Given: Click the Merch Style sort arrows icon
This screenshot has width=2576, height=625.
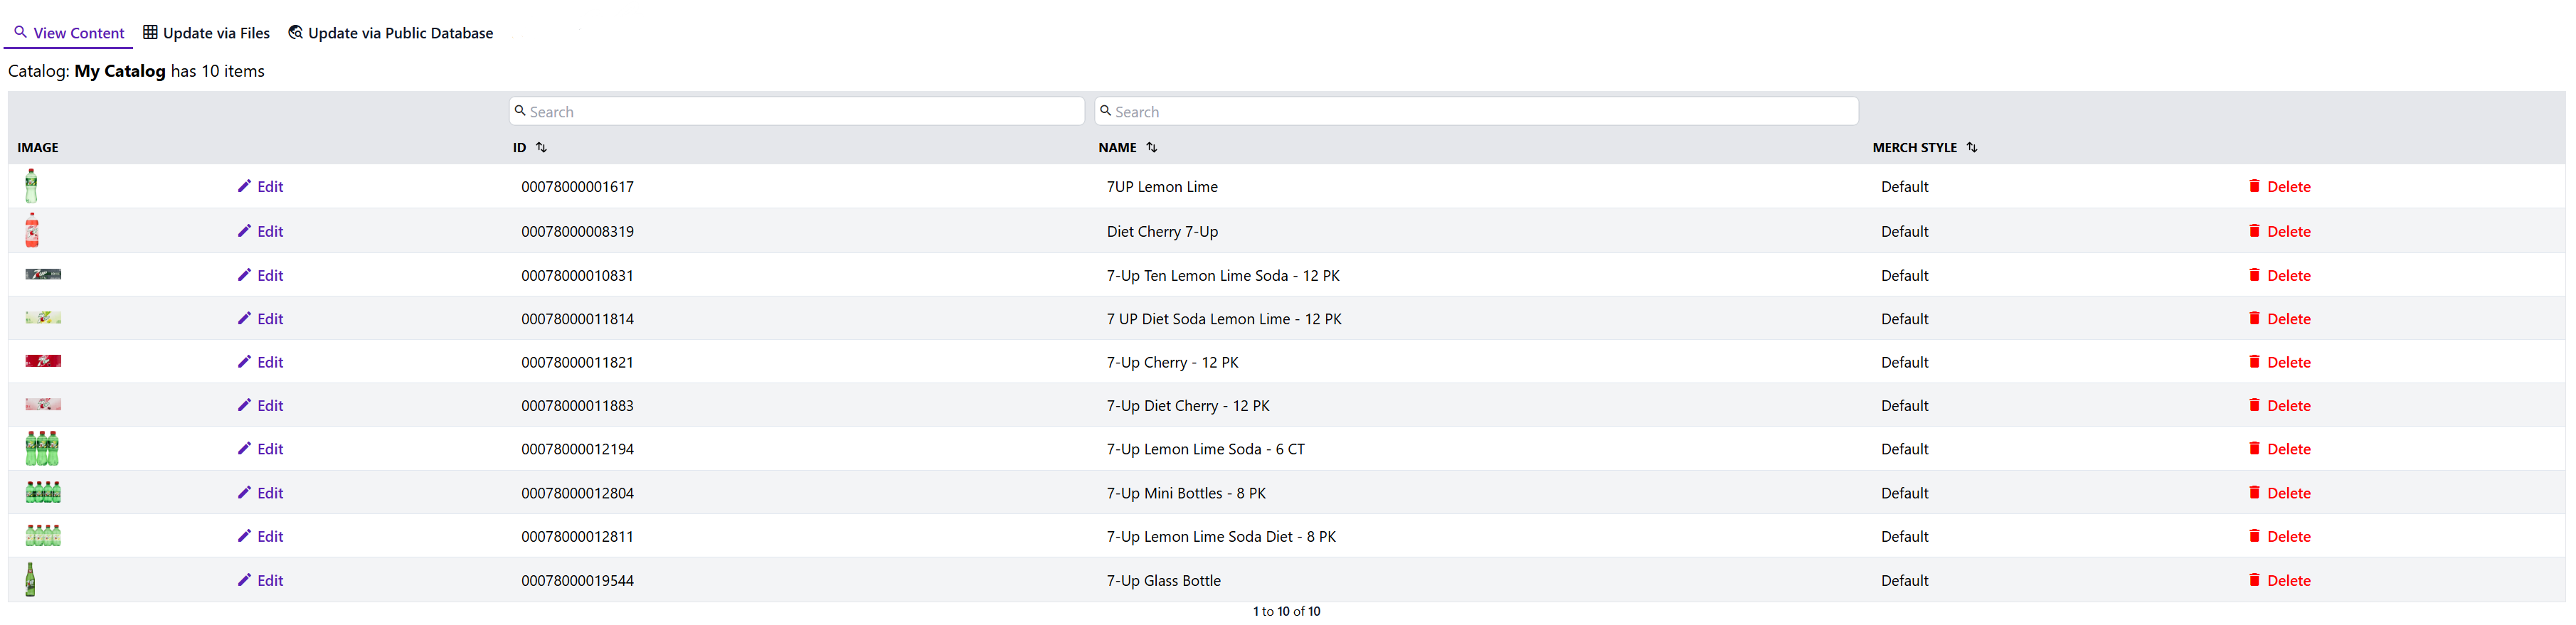Looking at the screenshot, I should (x=1971, y=147).
